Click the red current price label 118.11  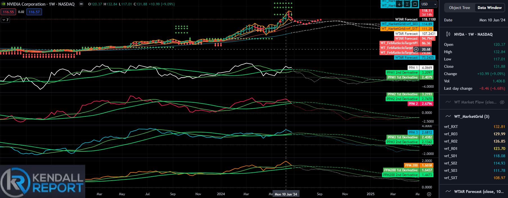427,11
